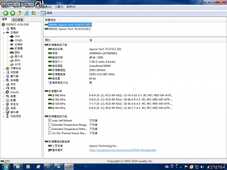
Task: Click the EVEREST taskbar button
Action: 69,167
